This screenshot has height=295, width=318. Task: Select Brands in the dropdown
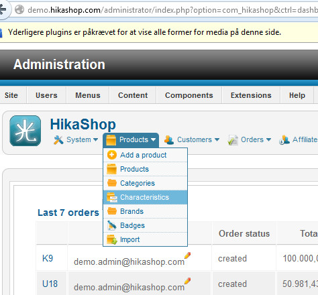tap(145, 211)
